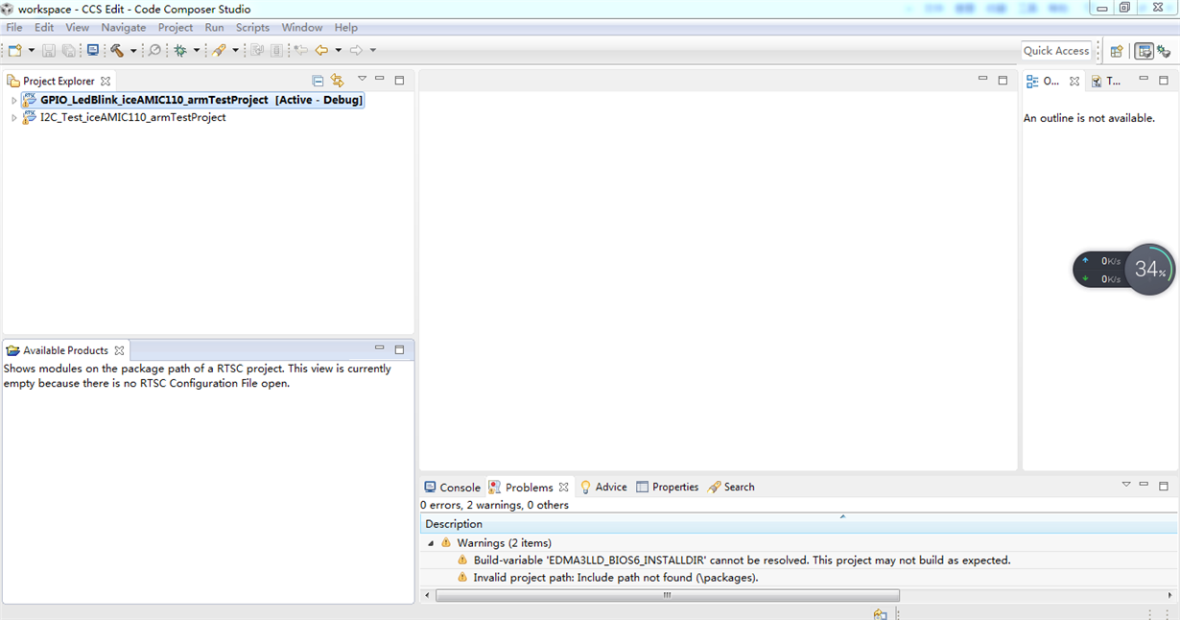
Task: Click the Build hammer icon
Action: tap(117, 50)
